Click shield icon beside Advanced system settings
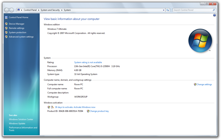The image size is (221, 140). pos(6,37)
